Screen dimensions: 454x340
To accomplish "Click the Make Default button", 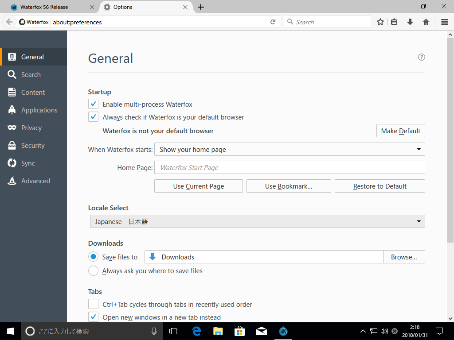I will (x=401, y=131).
